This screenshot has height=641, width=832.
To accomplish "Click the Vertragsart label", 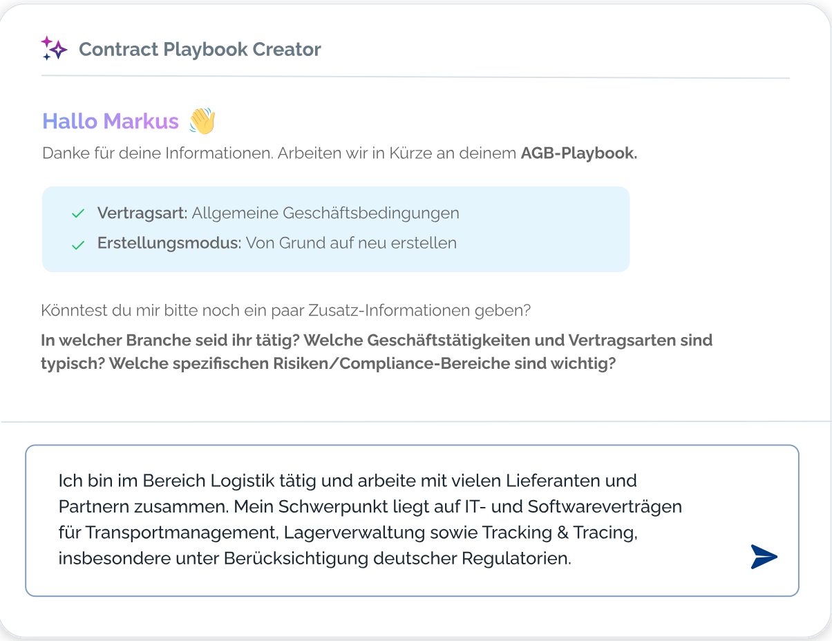I will (x=142, y=213).
